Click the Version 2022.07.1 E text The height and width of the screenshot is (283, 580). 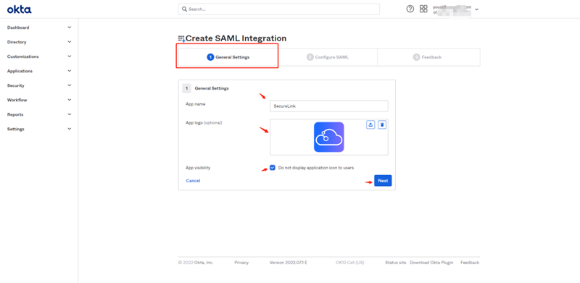tap(289, 263)
